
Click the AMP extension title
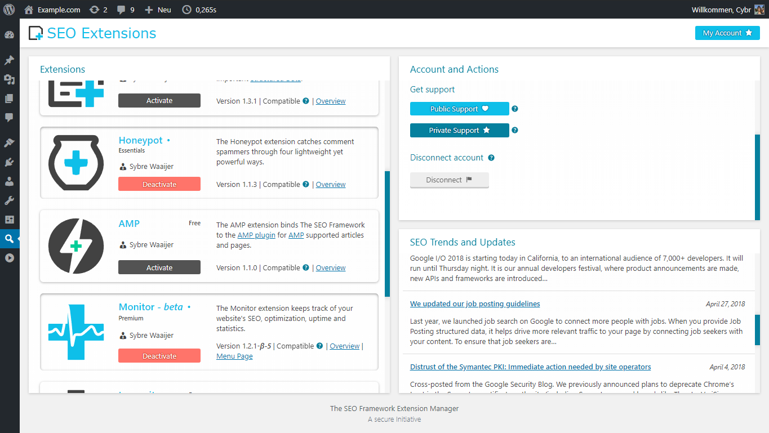[129, 224]
